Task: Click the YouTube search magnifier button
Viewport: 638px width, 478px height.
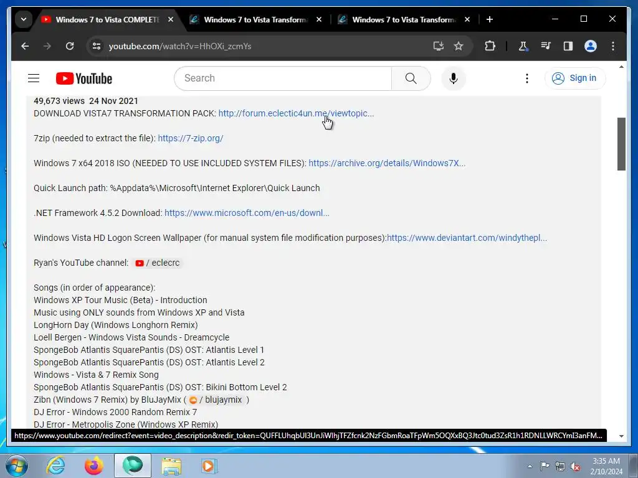Action: click(411, 78)
